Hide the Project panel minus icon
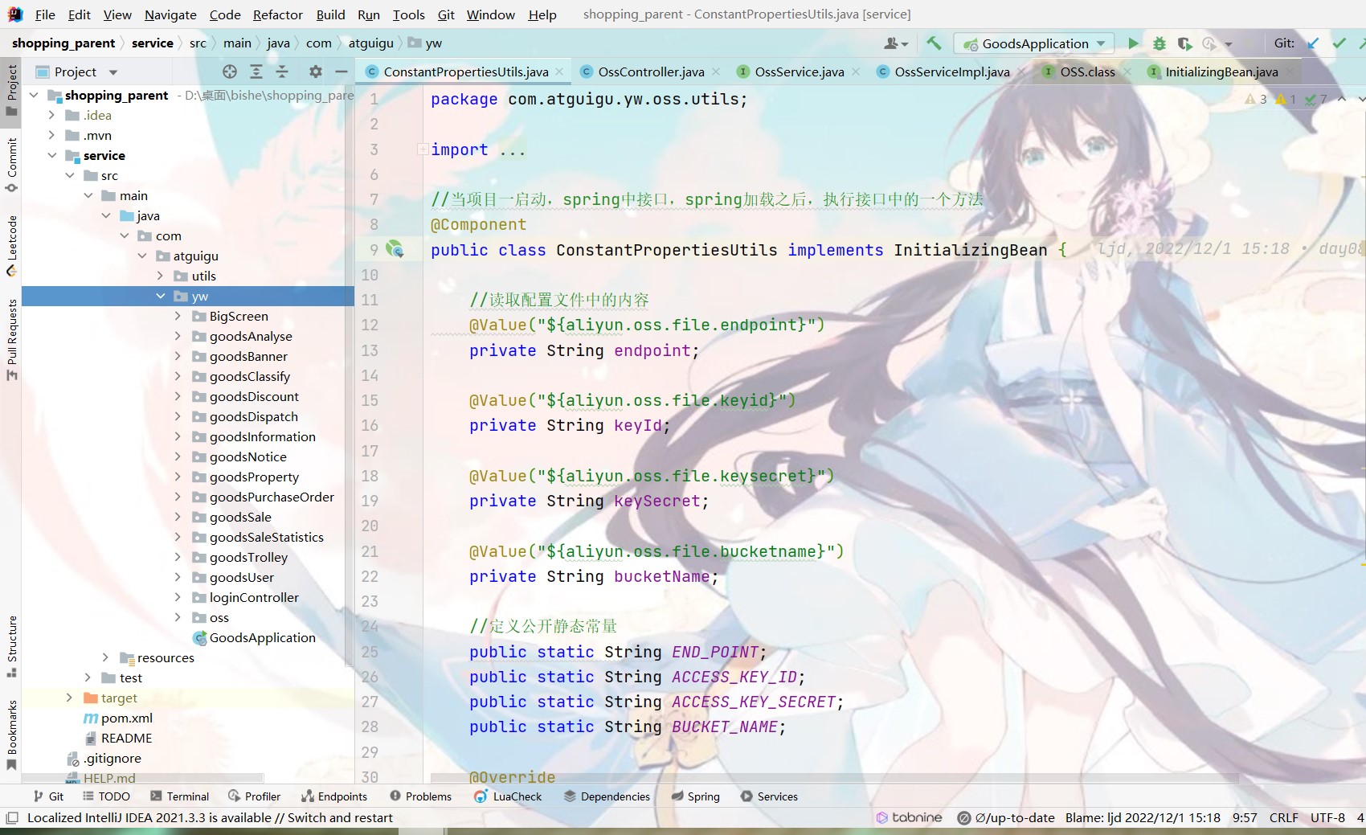The width and height of the screenshot is (1366, 835). click(x=341, y=72)
